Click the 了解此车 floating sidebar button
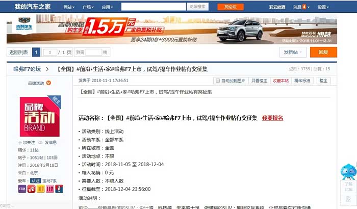The height and width of the screenshot is (209, 357). point(348,187)
